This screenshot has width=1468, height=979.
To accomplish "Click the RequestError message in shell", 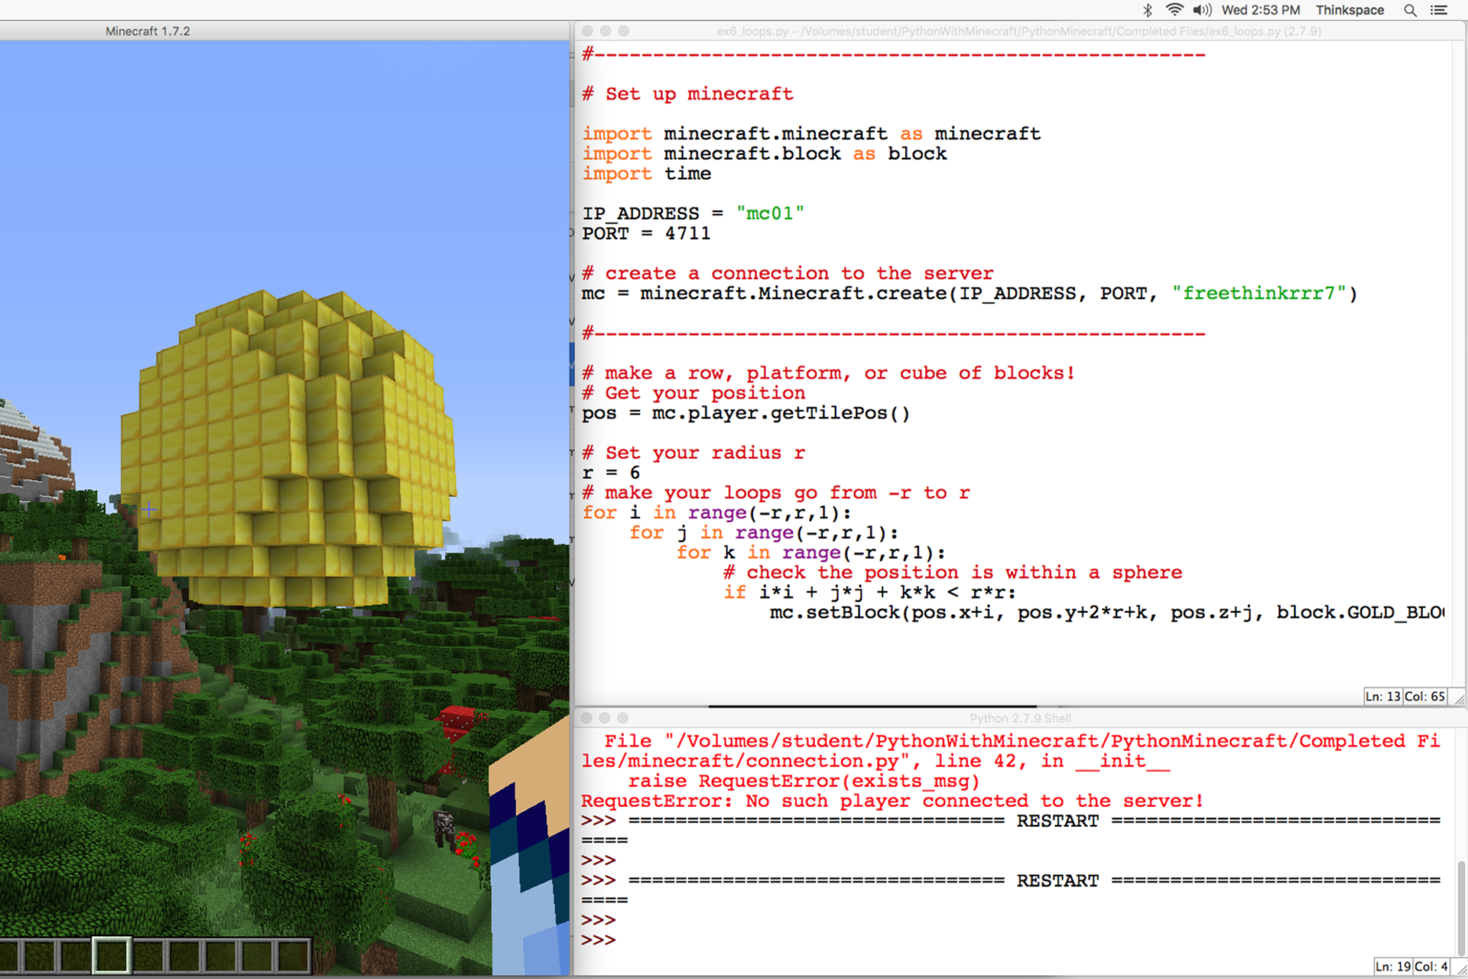I will (892, 801).
